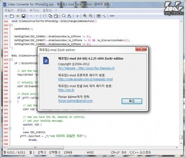Collapse the fold marker under if (pTTT->uFla line
The height and width of the screenshot is (158, 186).
point(10,102)
